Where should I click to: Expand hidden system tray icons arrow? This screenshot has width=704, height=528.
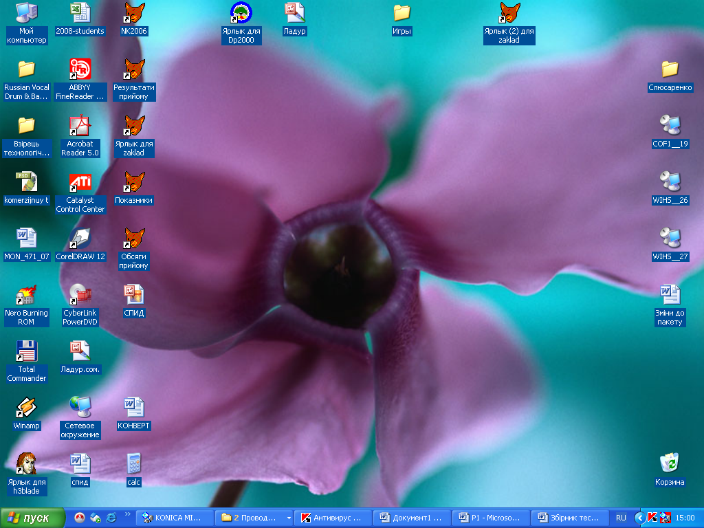pos(639,518)
